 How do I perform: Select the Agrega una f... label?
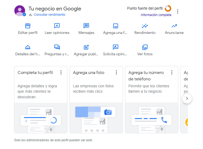pyautogui.click(x=115, y=33)
